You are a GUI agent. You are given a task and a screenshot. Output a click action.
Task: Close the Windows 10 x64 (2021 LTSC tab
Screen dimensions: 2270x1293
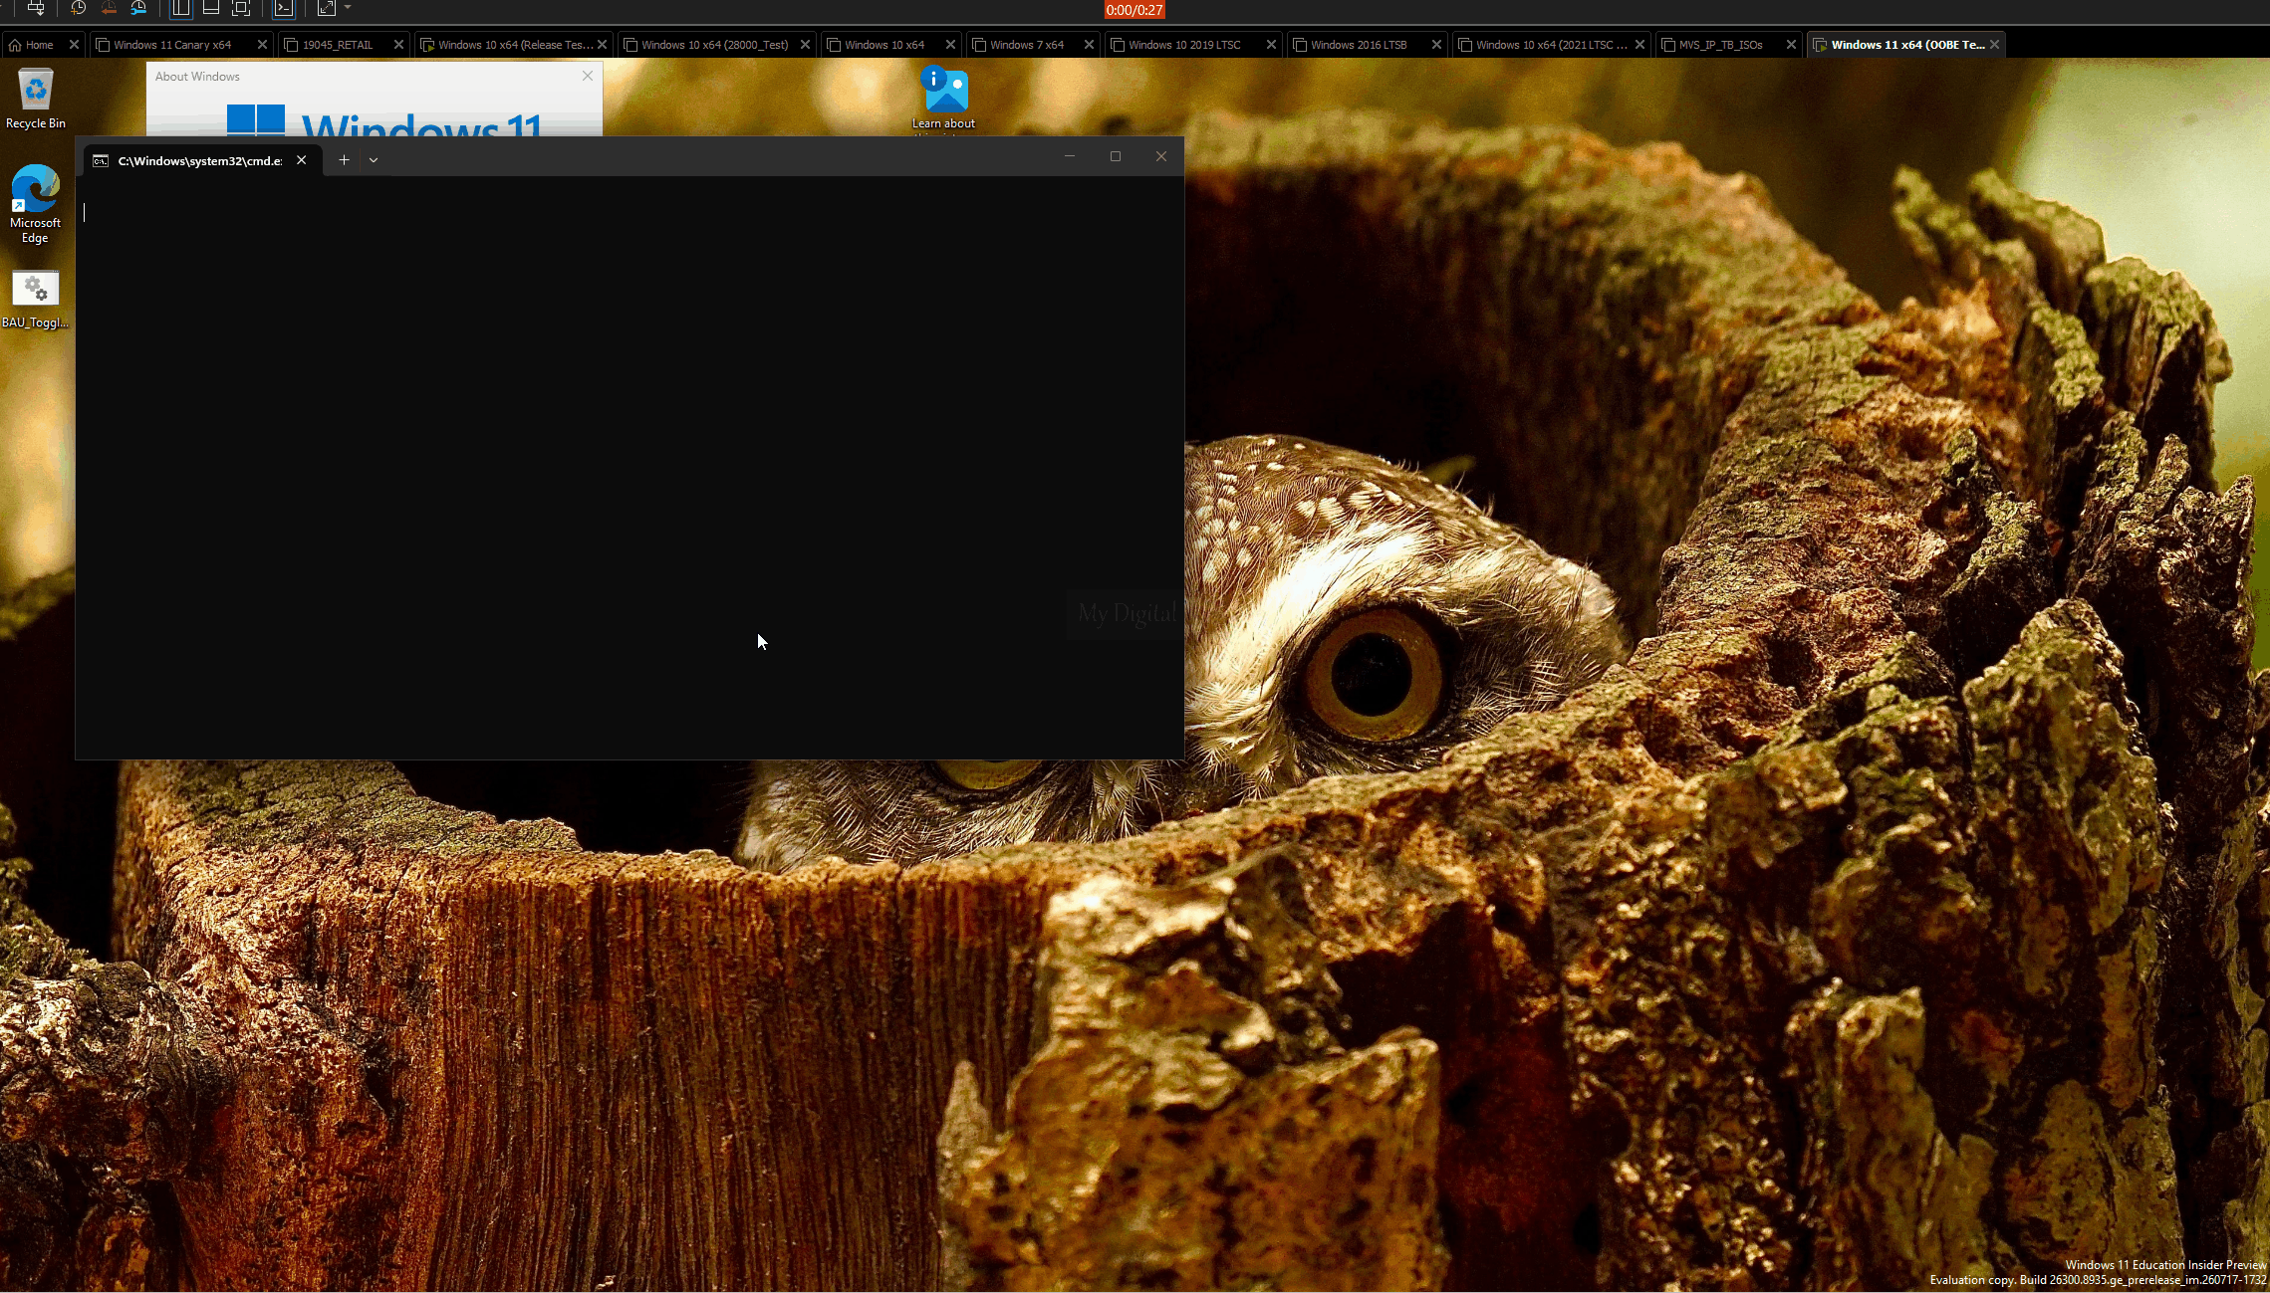coord(1639,45)
